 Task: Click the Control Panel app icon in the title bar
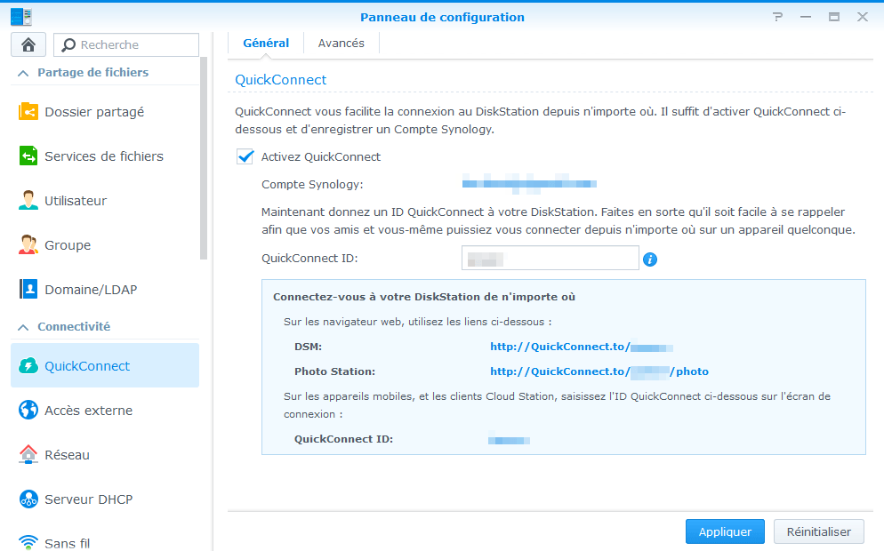20,17
